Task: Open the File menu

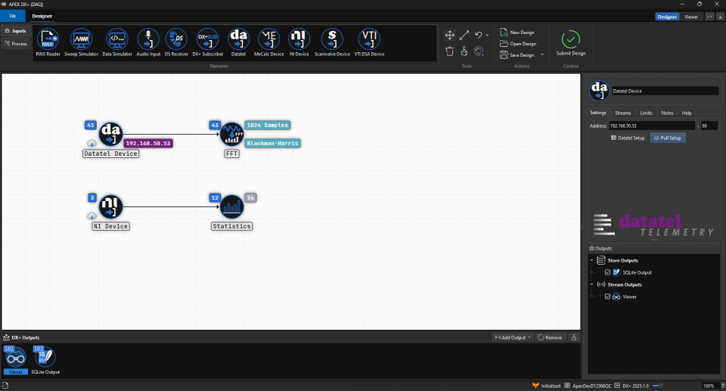Action: pos(12,16)
